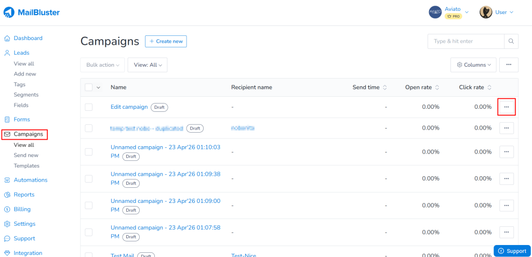Click the User profile avatar
This screenshot has width=532, height=257.
coord(486,12)
